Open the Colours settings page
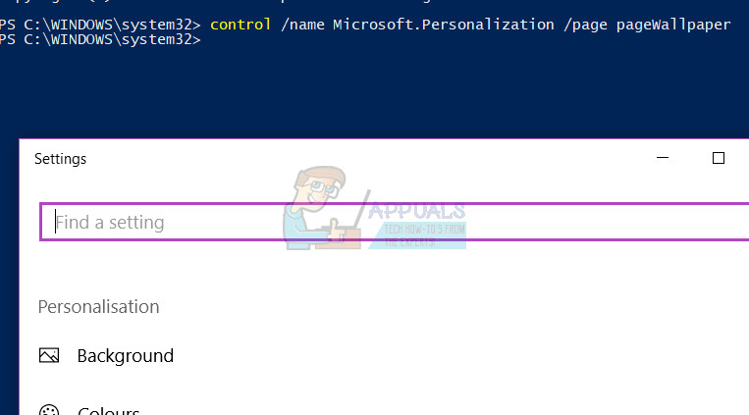This screenshot has width=749, height=415. [x=108, y=411]
